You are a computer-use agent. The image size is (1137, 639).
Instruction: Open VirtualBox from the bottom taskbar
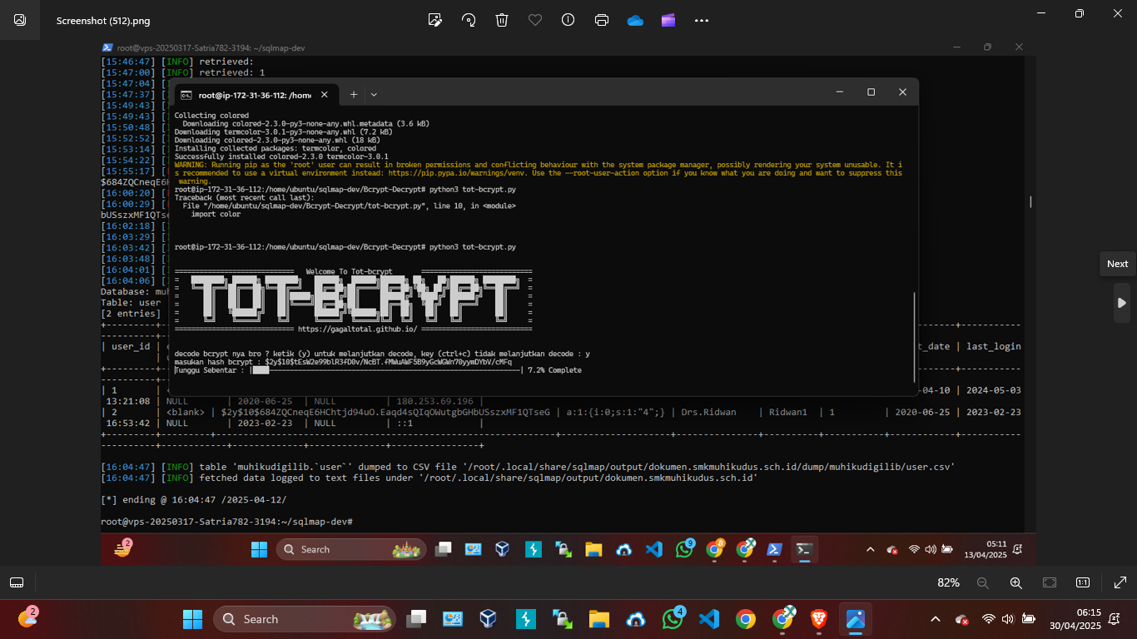click(489, 619)
